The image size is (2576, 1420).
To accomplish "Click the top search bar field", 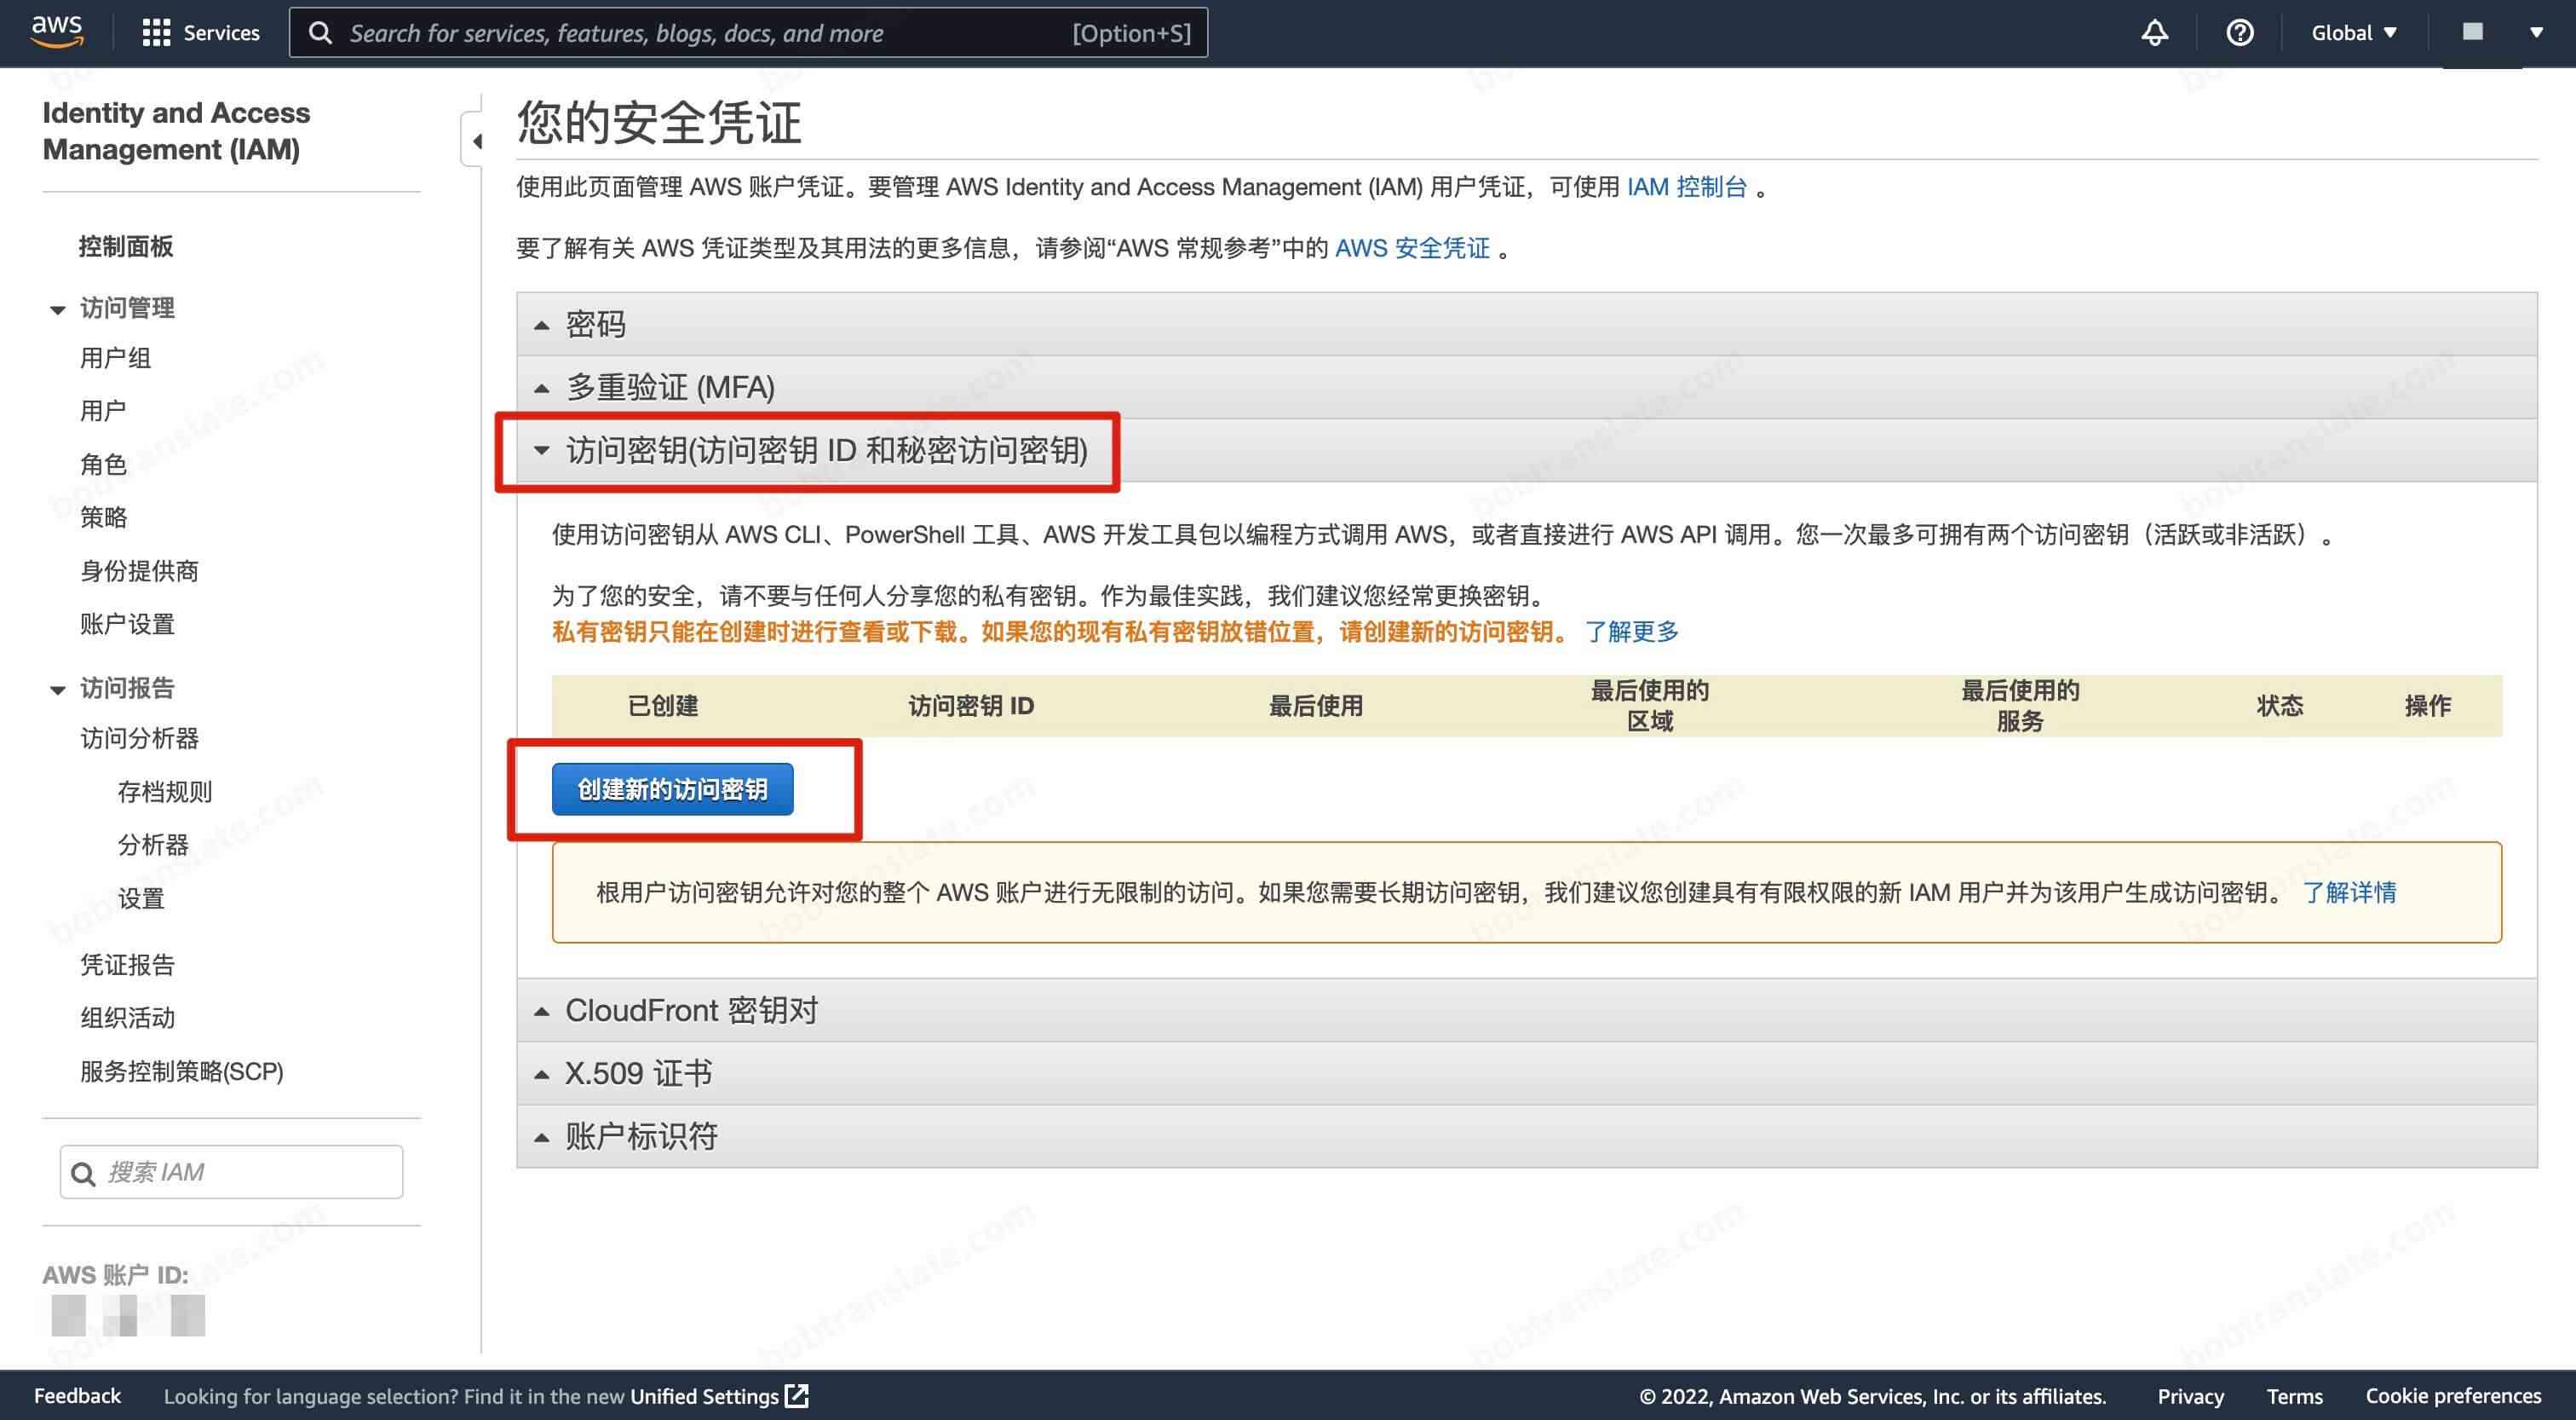I will (748, 33).
